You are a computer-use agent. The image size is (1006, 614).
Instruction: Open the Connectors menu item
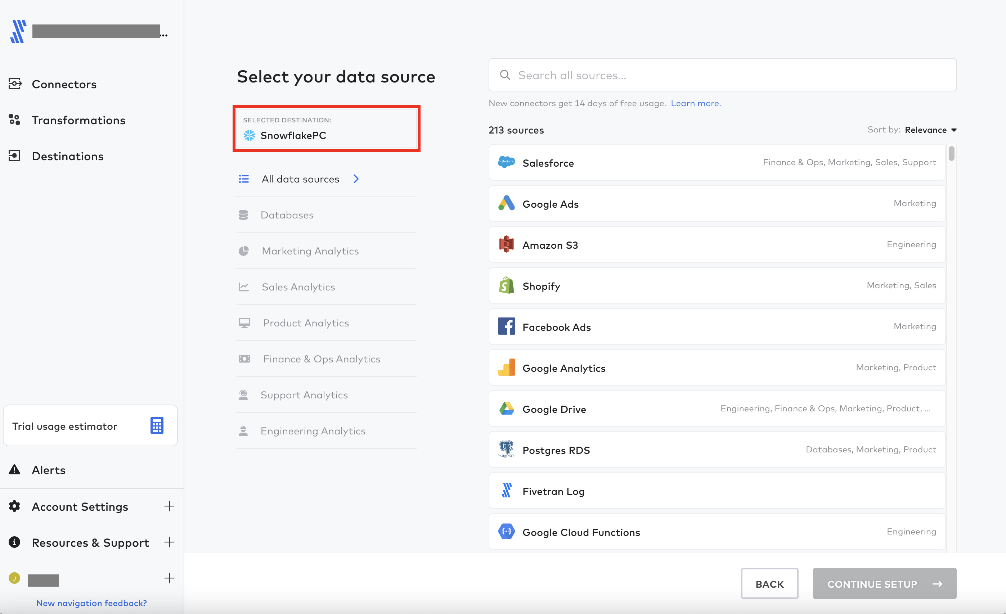tap(64, 84)
